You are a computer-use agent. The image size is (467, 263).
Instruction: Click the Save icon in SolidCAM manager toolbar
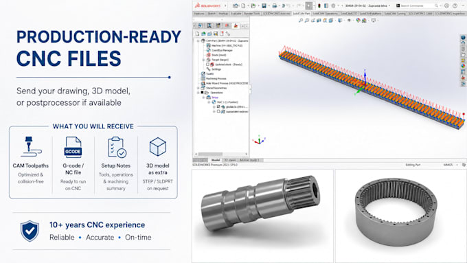[x=216, y=34]
